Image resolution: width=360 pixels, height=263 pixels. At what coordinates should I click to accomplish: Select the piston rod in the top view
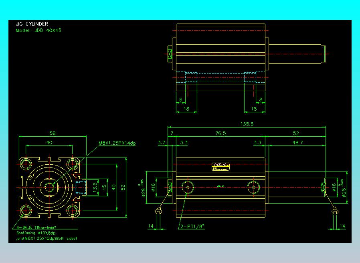(x=297, y=54)
